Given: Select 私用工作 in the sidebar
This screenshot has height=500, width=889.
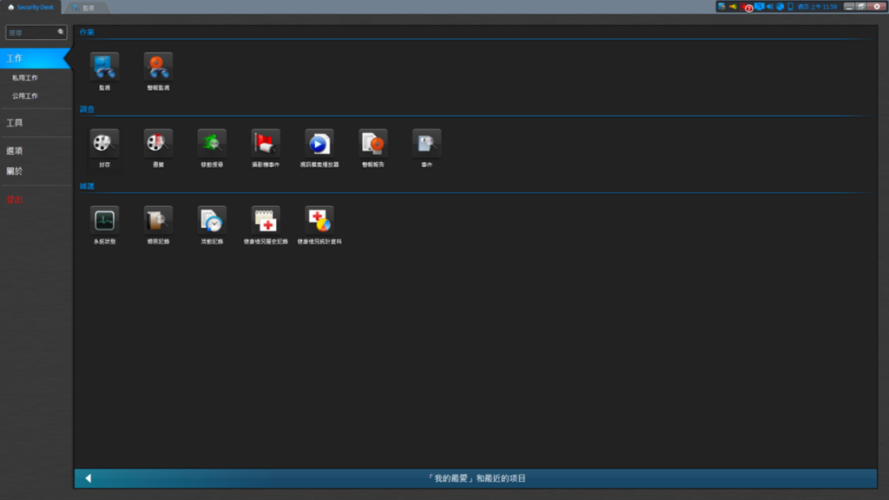Looking at the screenshot, I should click(x=25, y=78).
